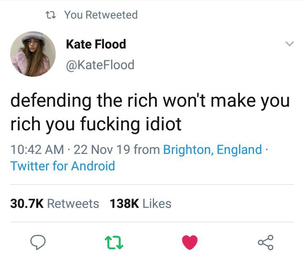Open the share icon menu
The height and width of the screenshot is (261, 304).
(266, 242)
